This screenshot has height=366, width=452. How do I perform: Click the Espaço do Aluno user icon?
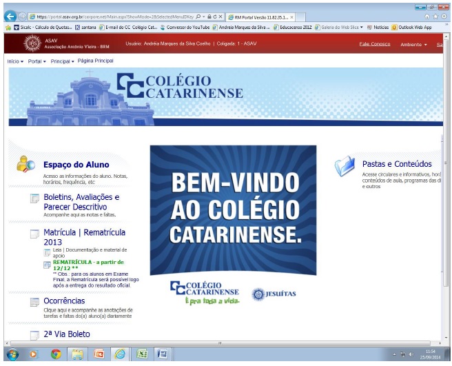(x=25, y=164)
